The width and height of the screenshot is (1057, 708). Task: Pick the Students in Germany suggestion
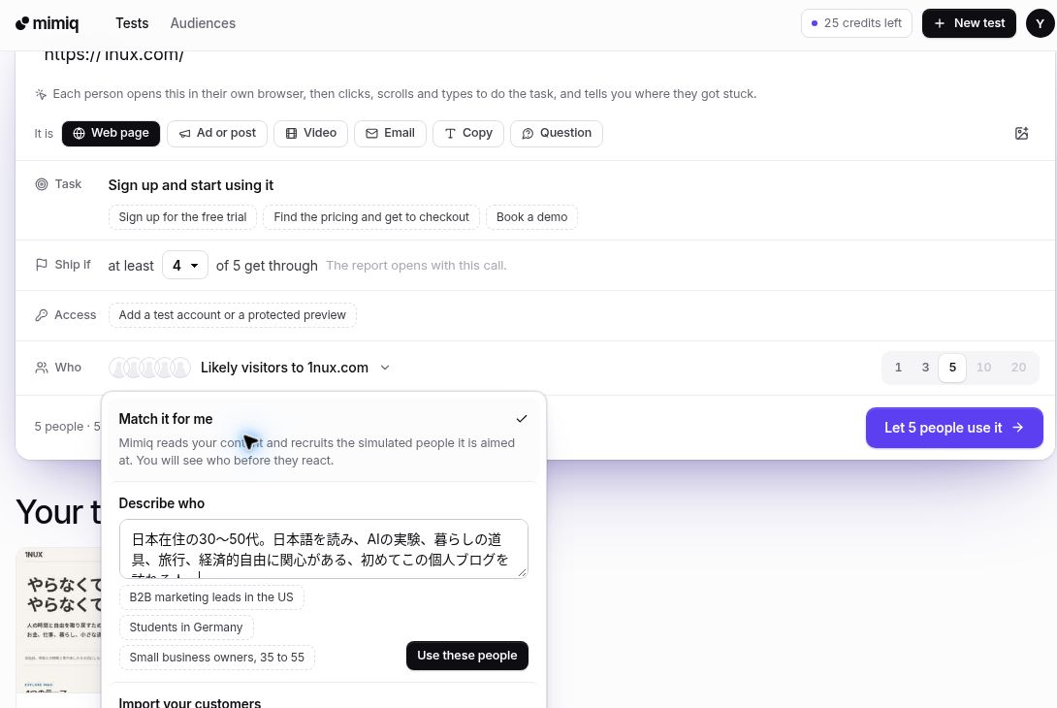click(x=186, y=628)
